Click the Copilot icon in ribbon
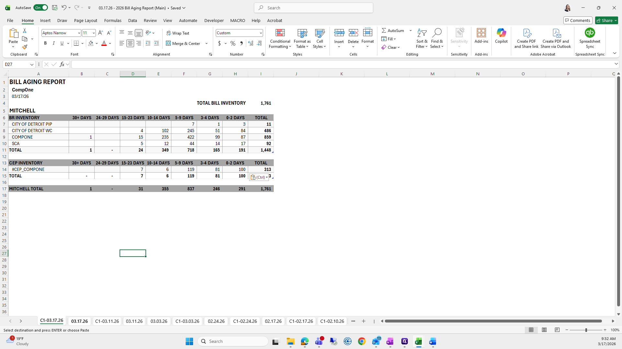Viewport: 622px width, 349px height. pos(501,33)
